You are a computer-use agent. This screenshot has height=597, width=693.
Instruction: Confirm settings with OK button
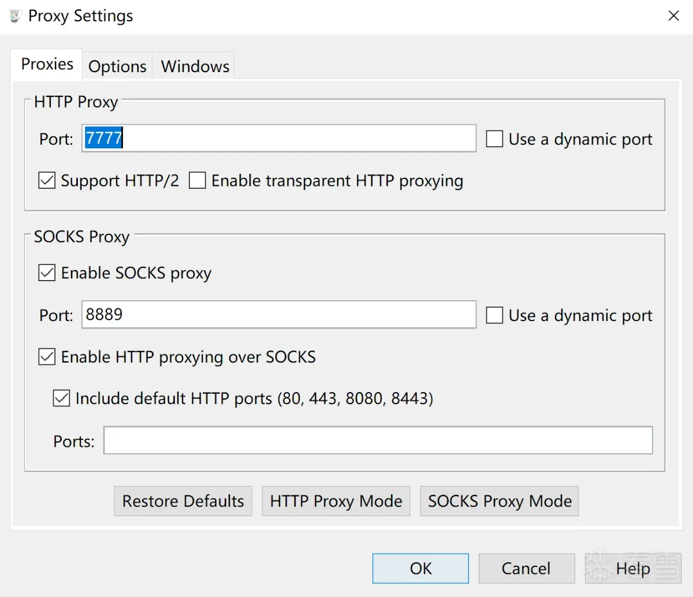pyautogui.click(x=420, y=569)
